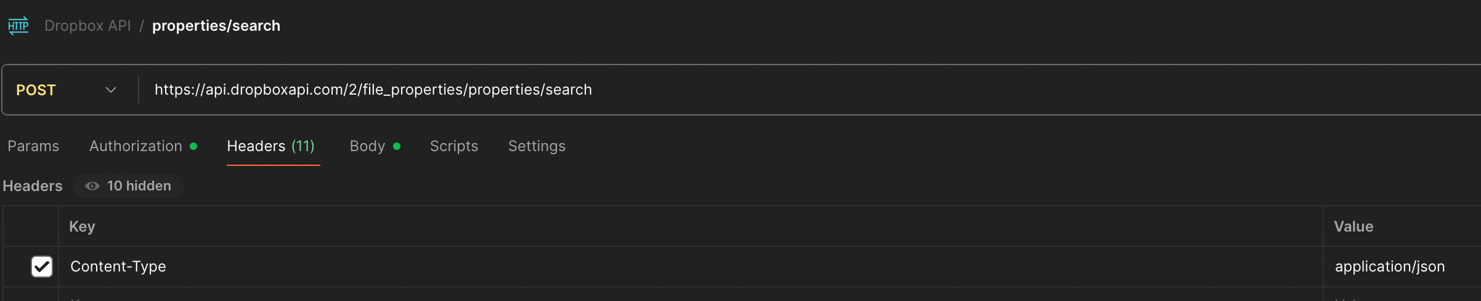The height and width of the screenshot is (301, 1481).
Task: Go to the Body tab
Action: tap(367, 146)
